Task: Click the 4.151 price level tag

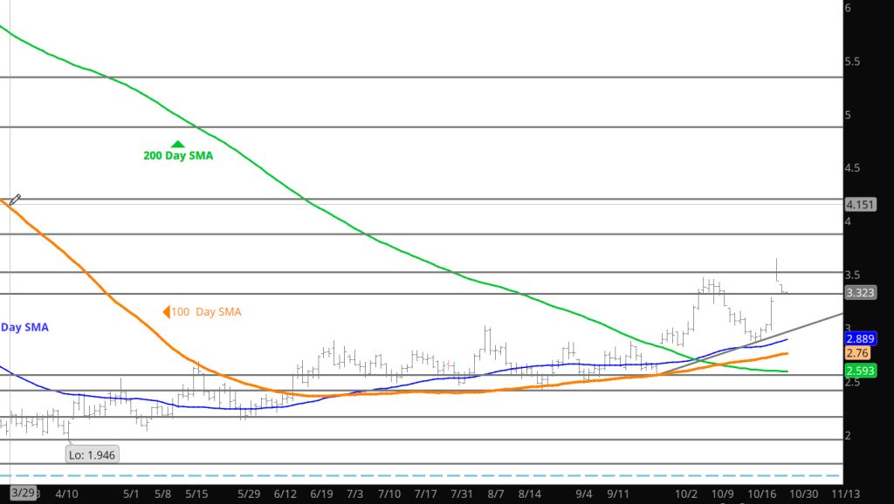Action: (x=860, y=204)
